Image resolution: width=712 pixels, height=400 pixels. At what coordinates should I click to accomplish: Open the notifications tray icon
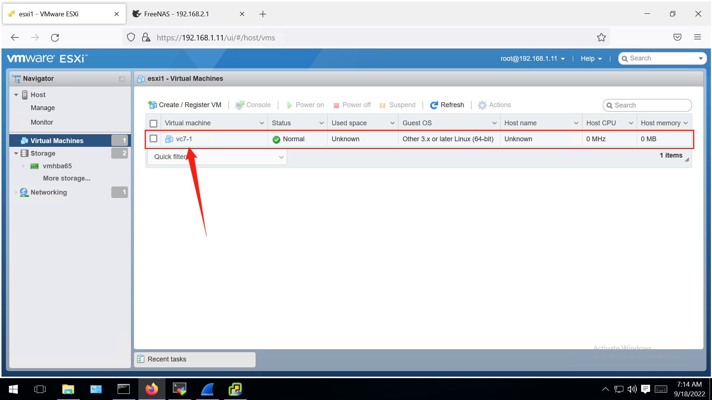(x=646, y=389)
